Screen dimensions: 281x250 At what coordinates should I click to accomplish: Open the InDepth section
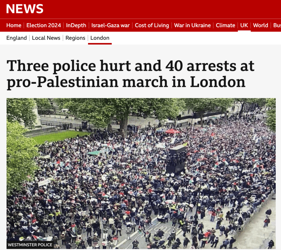click(x=76, y=25)
